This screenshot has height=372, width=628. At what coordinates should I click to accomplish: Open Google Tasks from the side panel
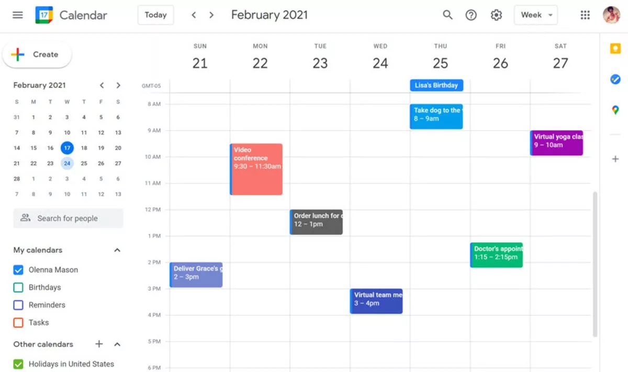615,79
